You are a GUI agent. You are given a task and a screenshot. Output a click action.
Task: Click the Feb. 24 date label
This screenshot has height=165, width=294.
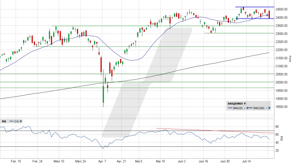pos(37,161)
